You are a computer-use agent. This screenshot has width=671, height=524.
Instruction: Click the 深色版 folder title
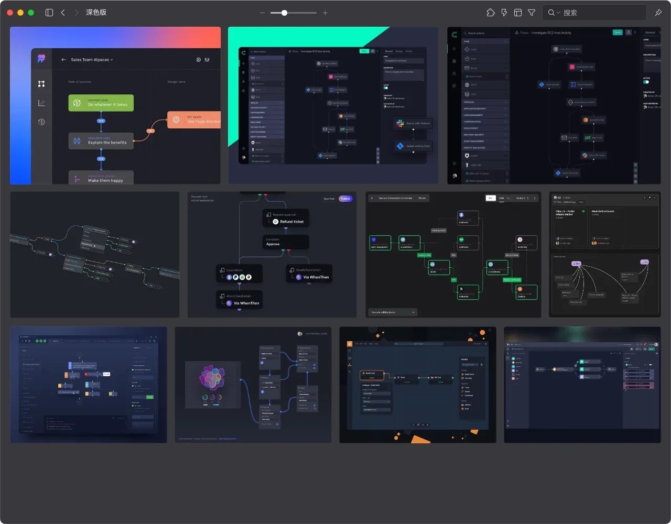point(96,13)
